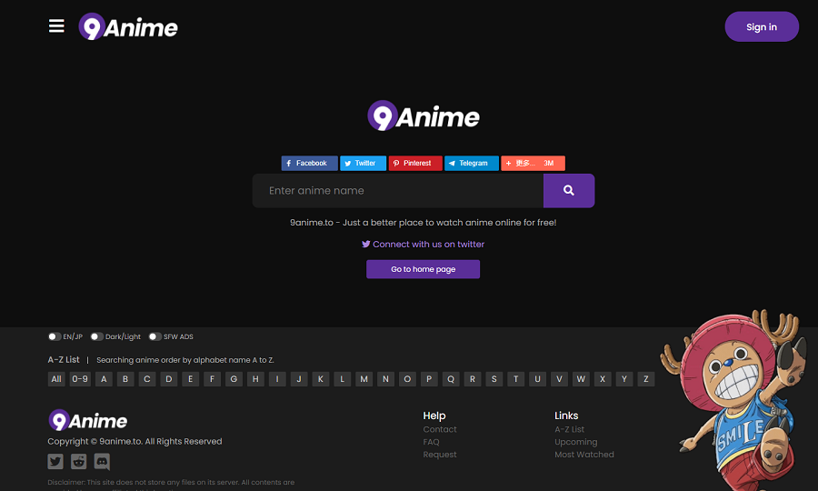Select letter J in the A-Z list

tap(299, 379)
